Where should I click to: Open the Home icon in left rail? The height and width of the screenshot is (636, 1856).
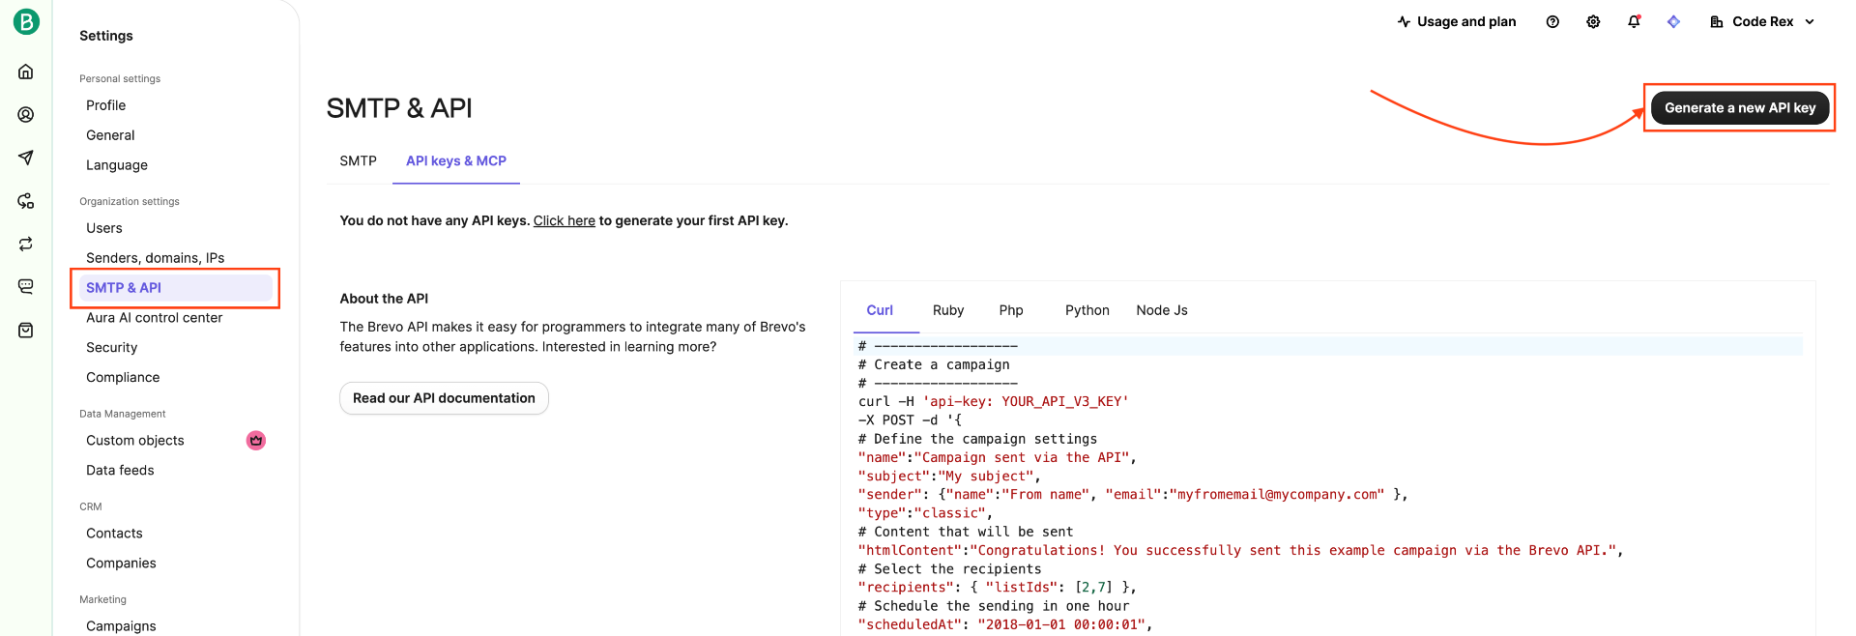pos(26,72)
